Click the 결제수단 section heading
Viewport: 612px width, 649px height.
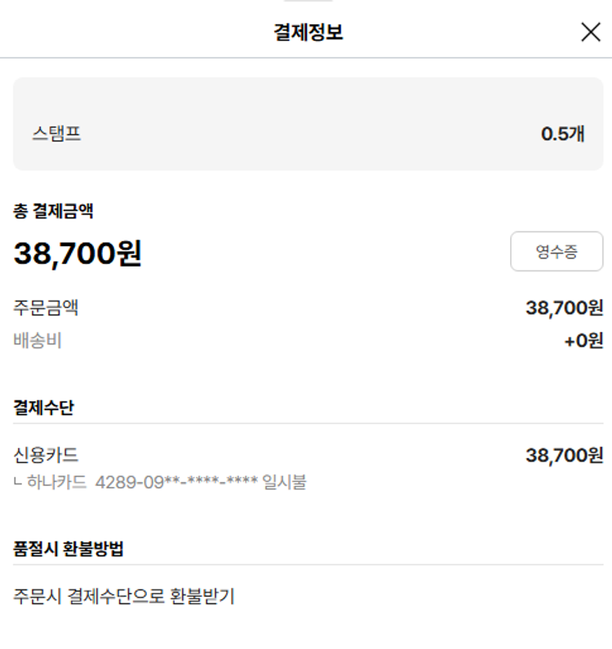(43, 407)
